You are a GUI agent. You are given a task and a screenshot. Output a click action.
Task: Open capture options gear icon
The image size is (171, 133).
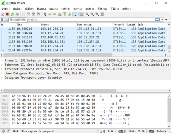17,14
